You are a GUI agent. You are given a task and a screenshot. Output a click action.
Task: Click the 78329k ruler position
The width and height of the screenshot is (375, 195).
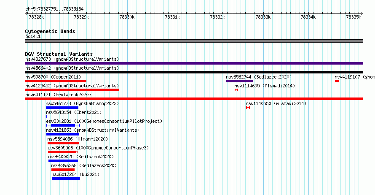coord(82,17)
